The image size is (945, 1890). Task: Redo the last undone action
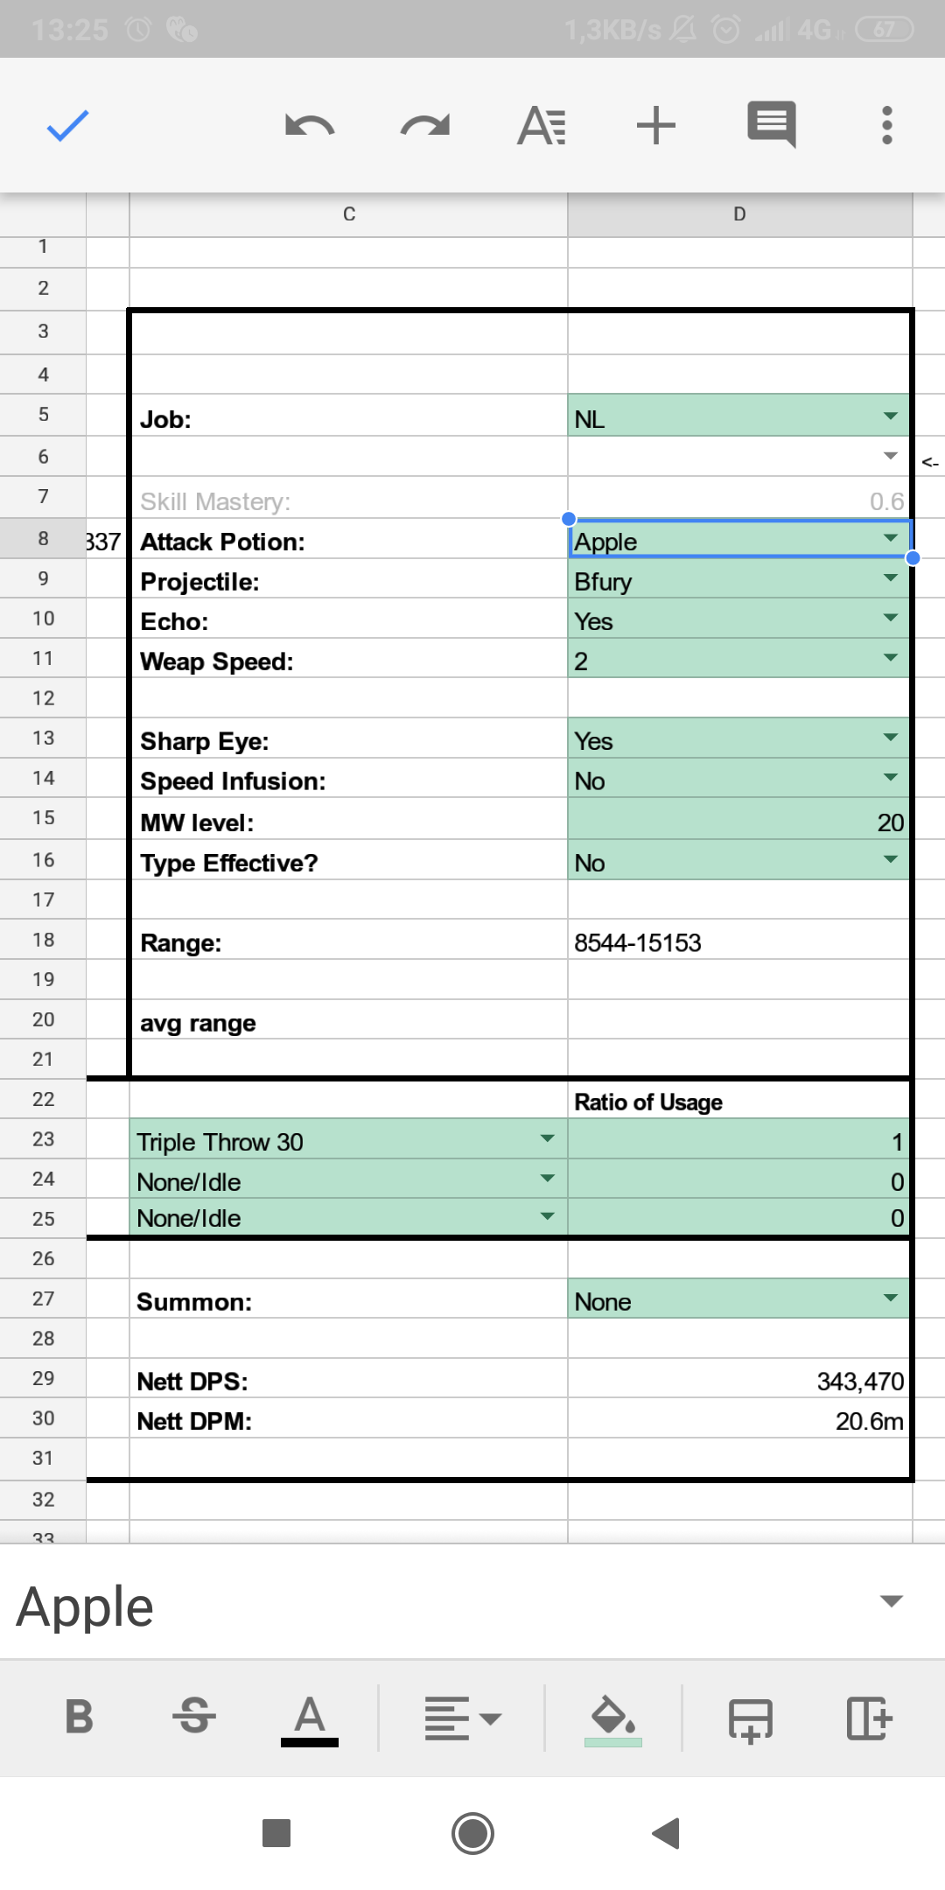click(425, 126)
